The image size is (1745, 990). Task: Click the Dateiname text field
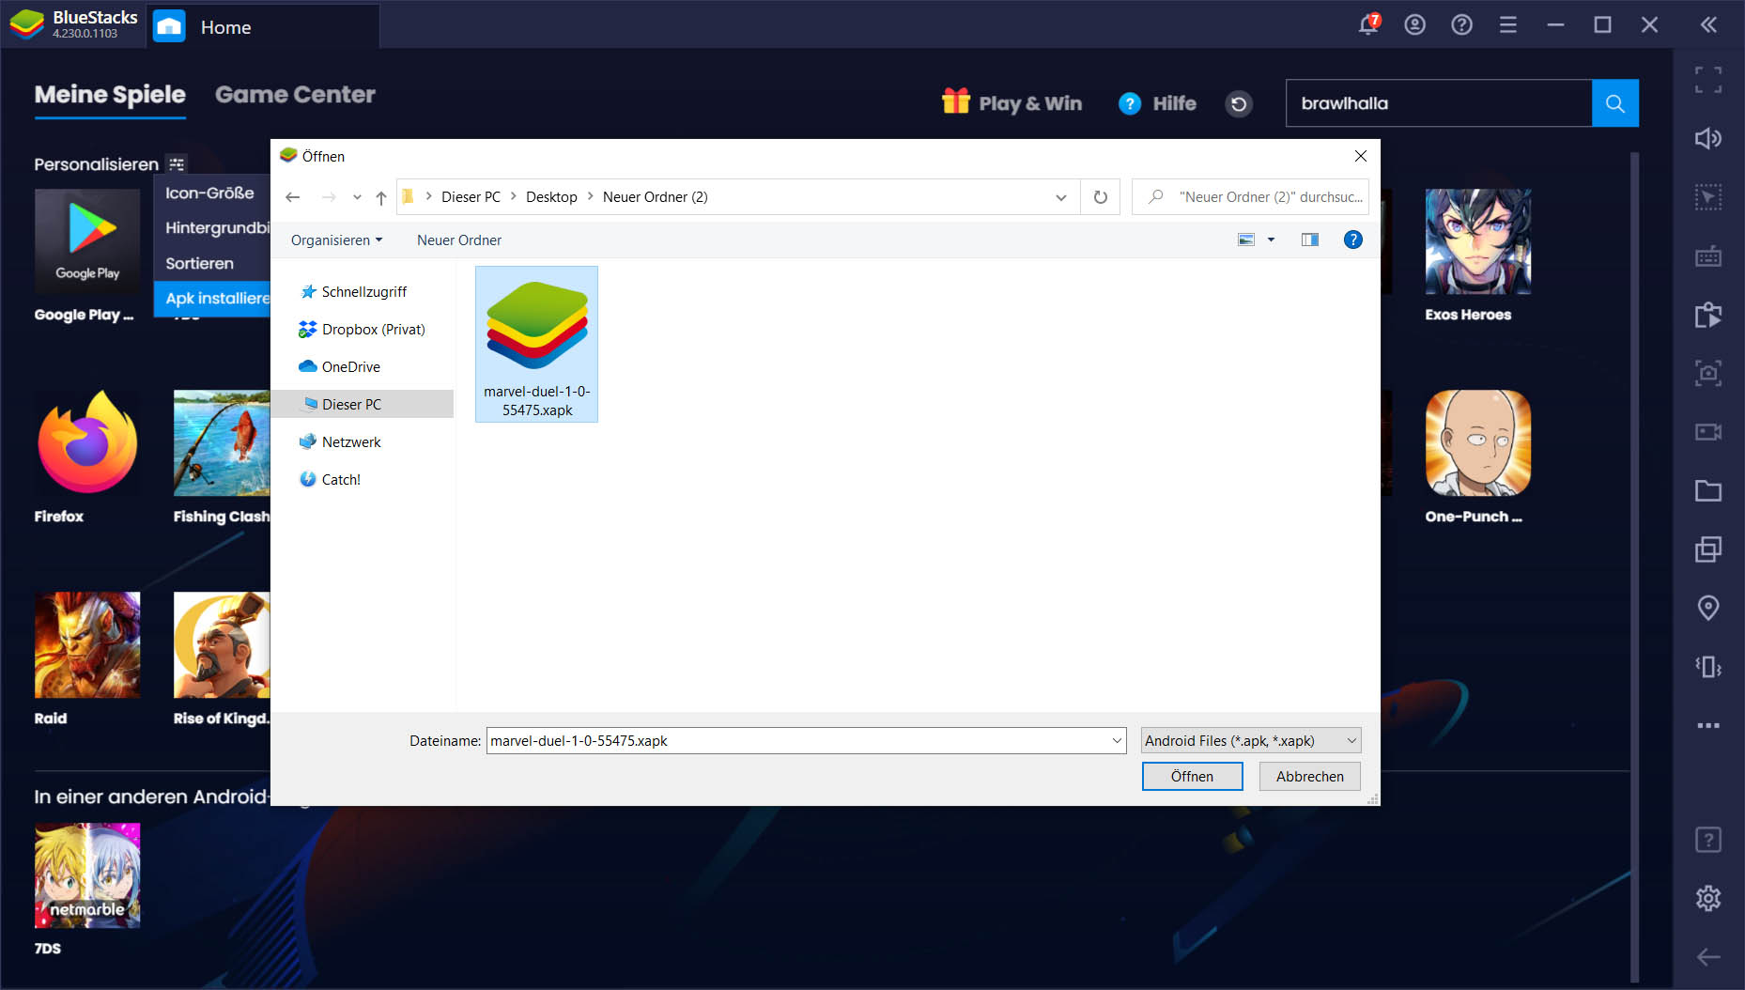click(797, 740)
